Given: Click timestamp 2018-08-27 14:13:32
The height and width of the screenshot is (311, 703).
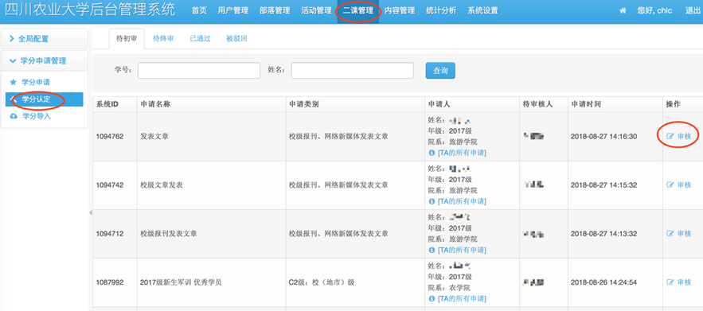Looking at the screenshot, I should coord(604,234).
